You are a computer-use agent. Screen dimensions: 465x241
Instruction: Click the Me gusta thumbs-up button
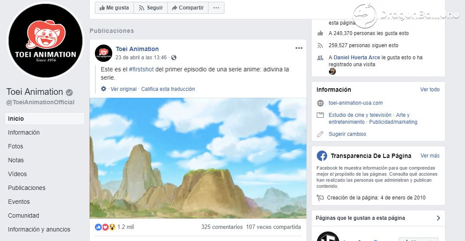pos(114,8)
